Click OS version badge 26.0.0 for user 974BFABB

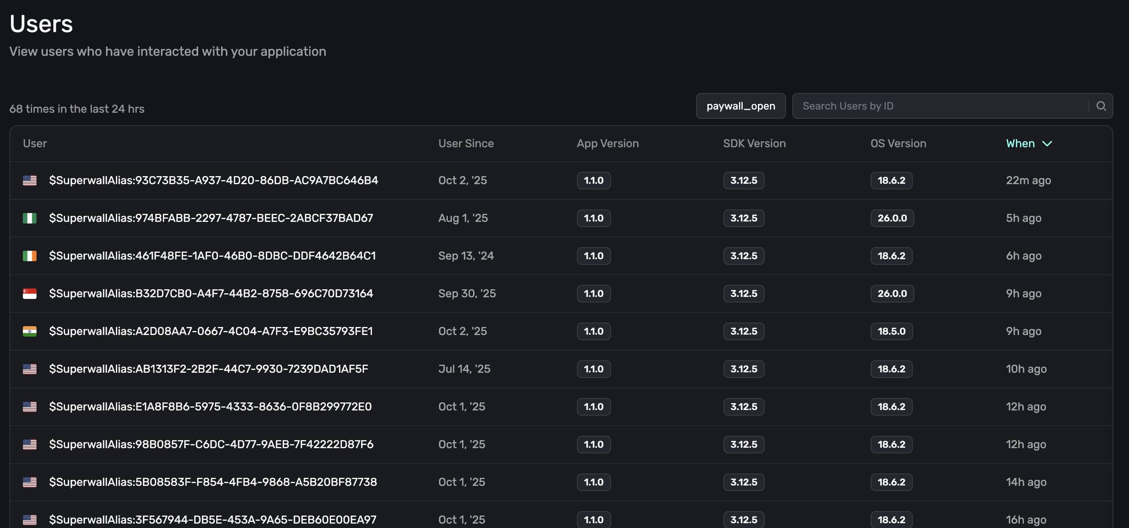coord(891,218)
